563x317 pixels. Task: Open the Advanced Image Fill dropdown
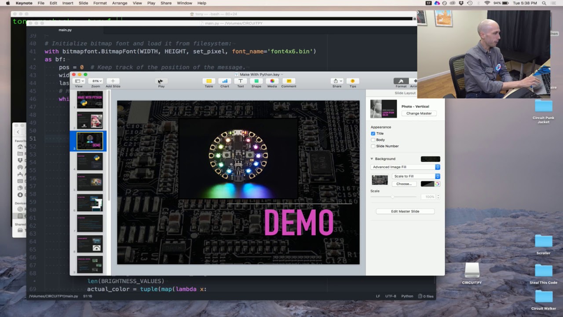point(406,167)
